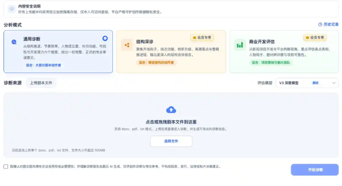Image resolution: width=342 pixels, height=186 pixels.
Task: Click the crown 会员专享 badge on 商业开发评估
Action: [x=315, y=37]
